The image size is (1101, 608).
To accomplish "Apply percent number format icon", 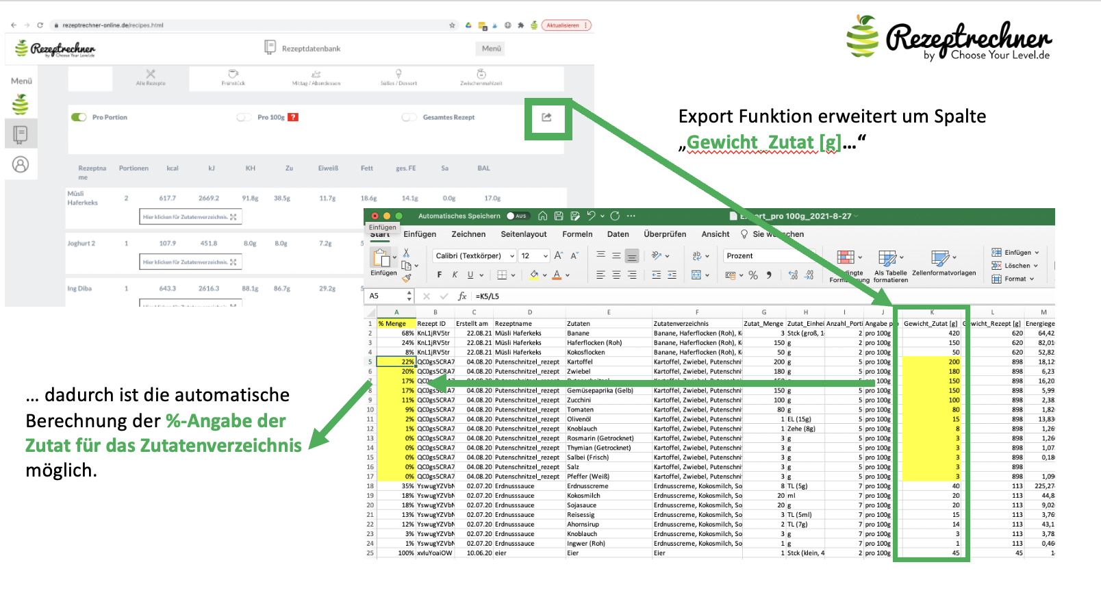I will pos(753,275).
